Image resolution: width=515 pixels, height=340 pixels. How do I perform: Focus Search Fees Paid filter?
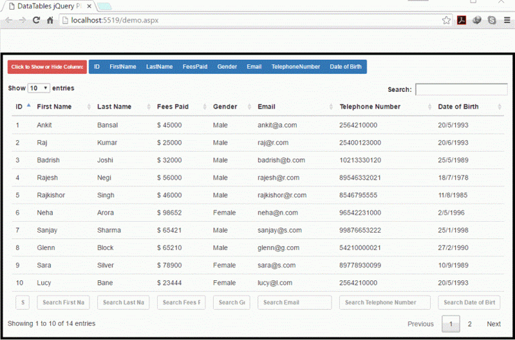tap(182, 303)
